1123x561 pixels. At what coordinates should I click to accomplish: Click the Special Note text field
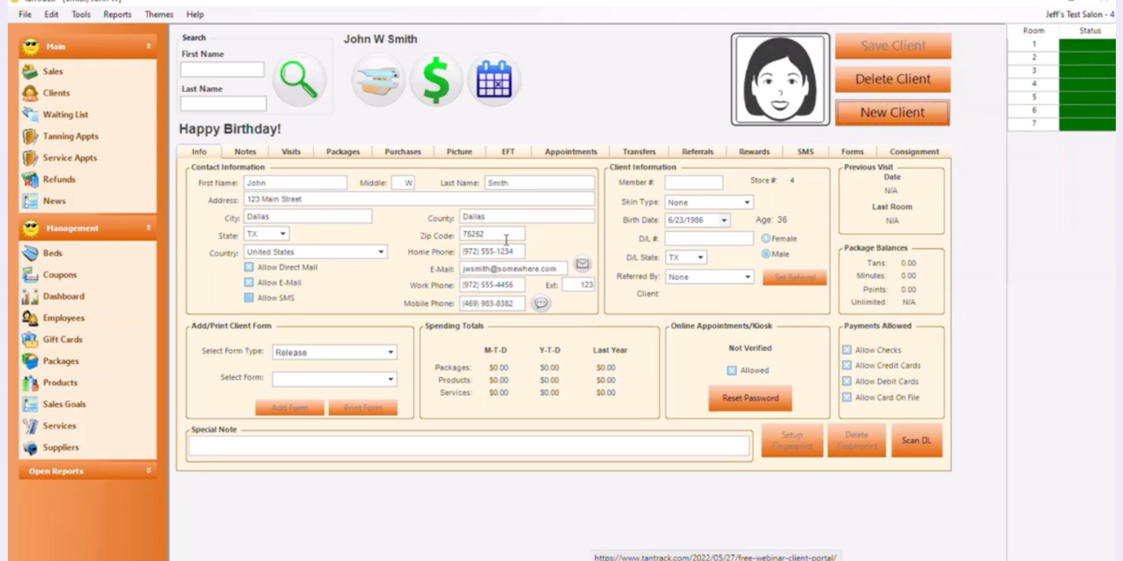click(469, 446)
